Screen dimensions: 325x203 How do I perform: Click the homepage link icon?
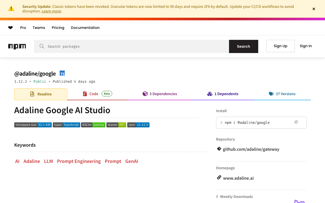point(219,178)
